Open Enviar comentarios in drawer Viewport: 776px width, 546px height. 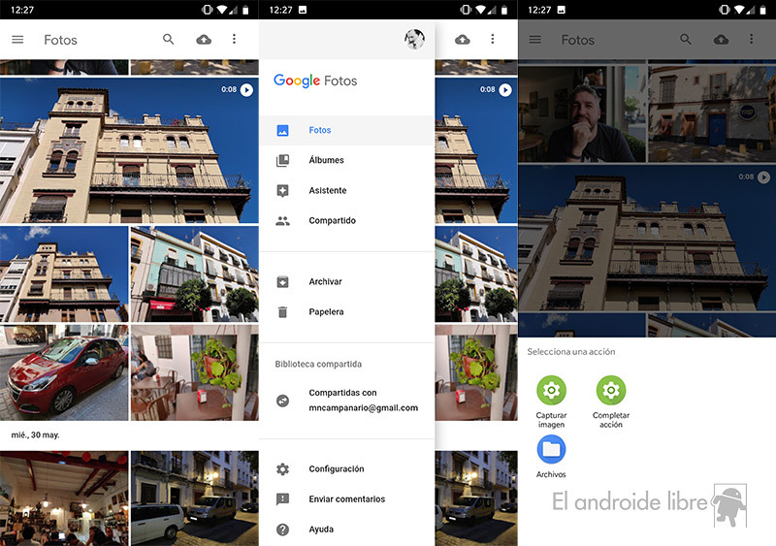pos(347,499)
